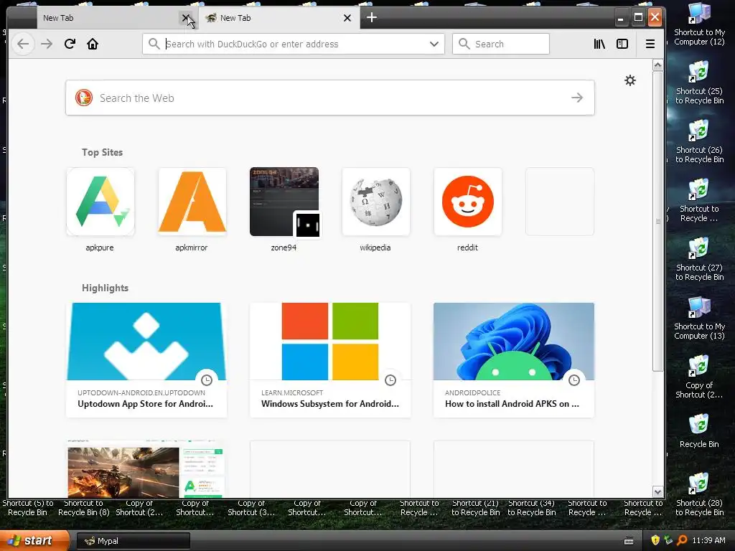Open the hamburger application menu
This screenshot has width=735, height=551.
(650, 44)
